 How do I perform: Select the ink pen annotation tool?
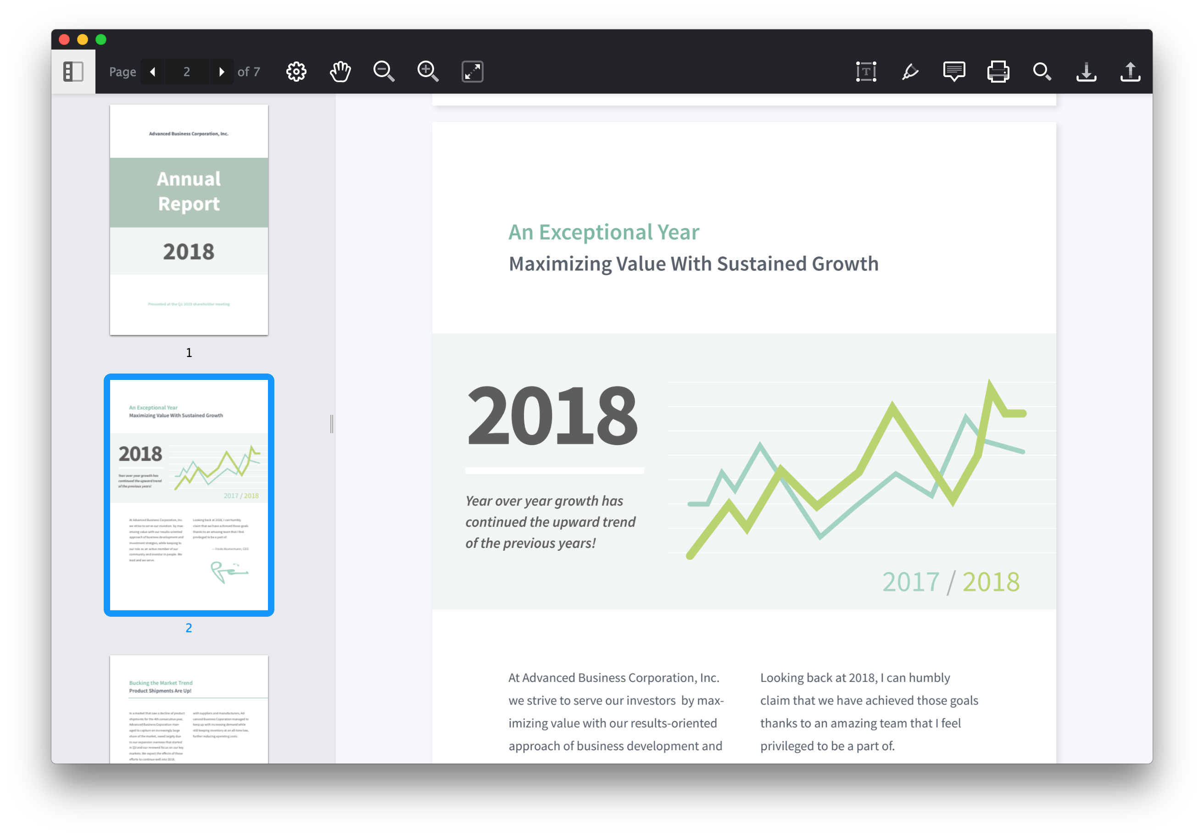point(910,72)
